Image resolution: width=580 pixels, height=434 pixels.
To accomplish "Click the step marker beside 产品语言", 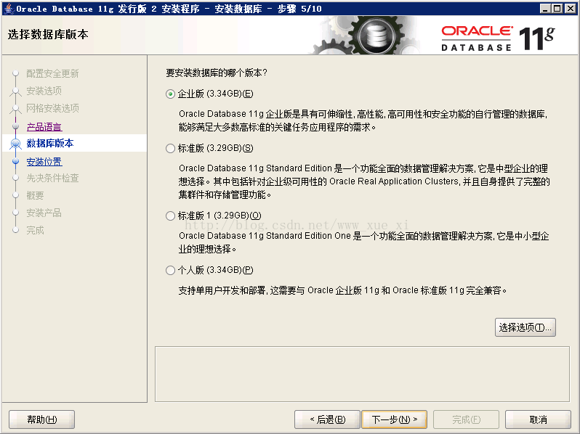I will [x=15, y=127].
